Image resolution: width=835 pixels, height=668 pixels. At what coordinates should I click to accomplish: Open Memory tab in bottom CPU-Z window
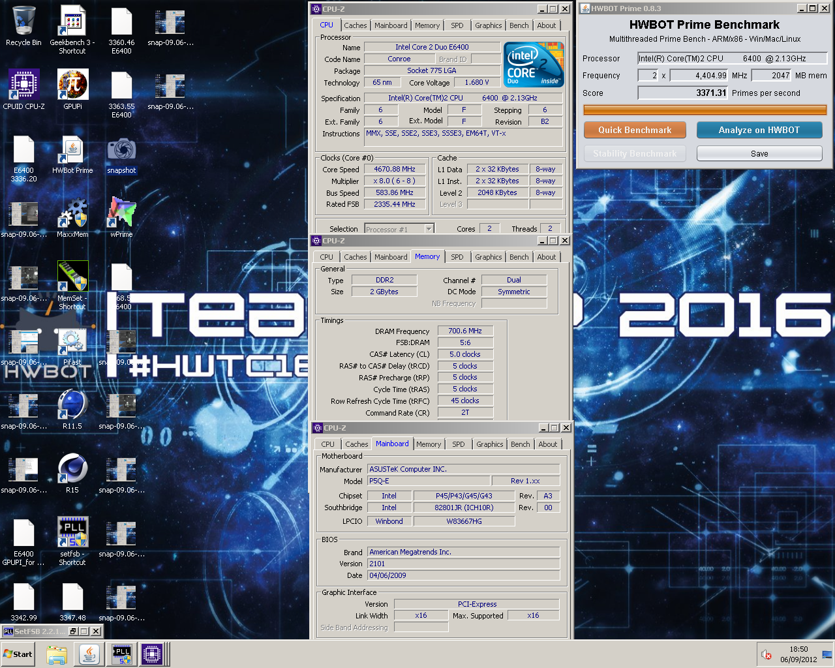coord(429,444)
